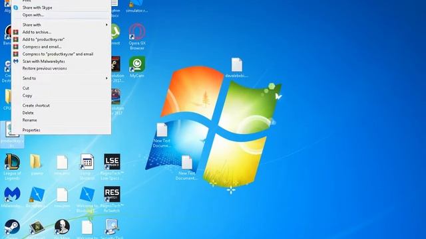Image resolution: width=426 pixels, height=239 pixels.
Task: Select the file labeled "New Text Document..."
Action: 186,167
